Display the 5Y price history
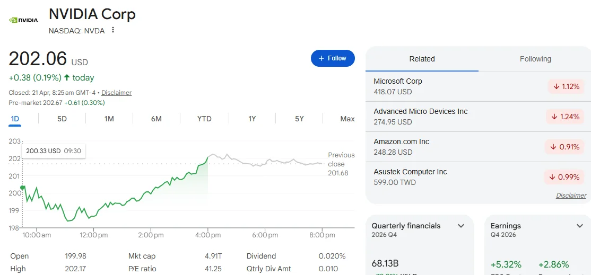The image size is (591, 275). coord(299,119)
